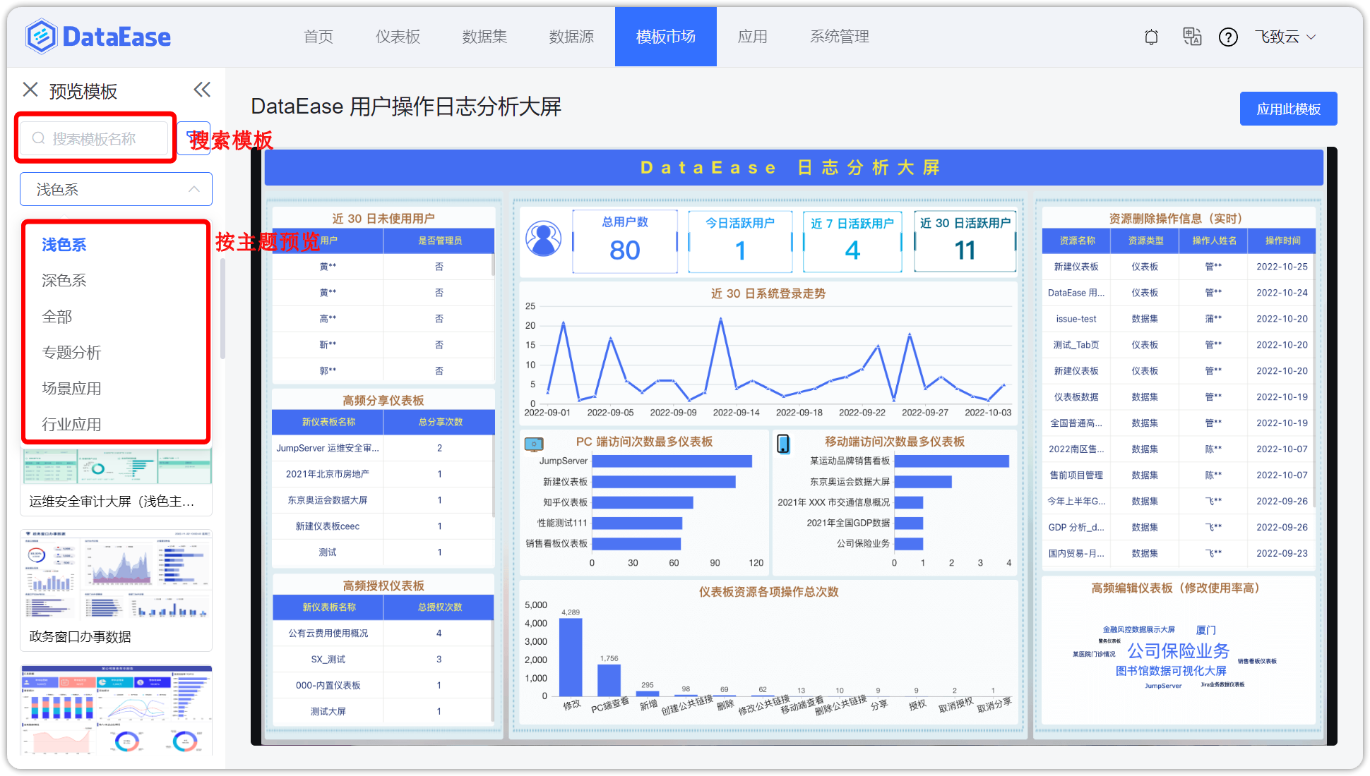Image resolution: width=1370 pixels, height=776 pixels.
Task: Click the 总分享次数 column header
Action: (x=439, y=422)
